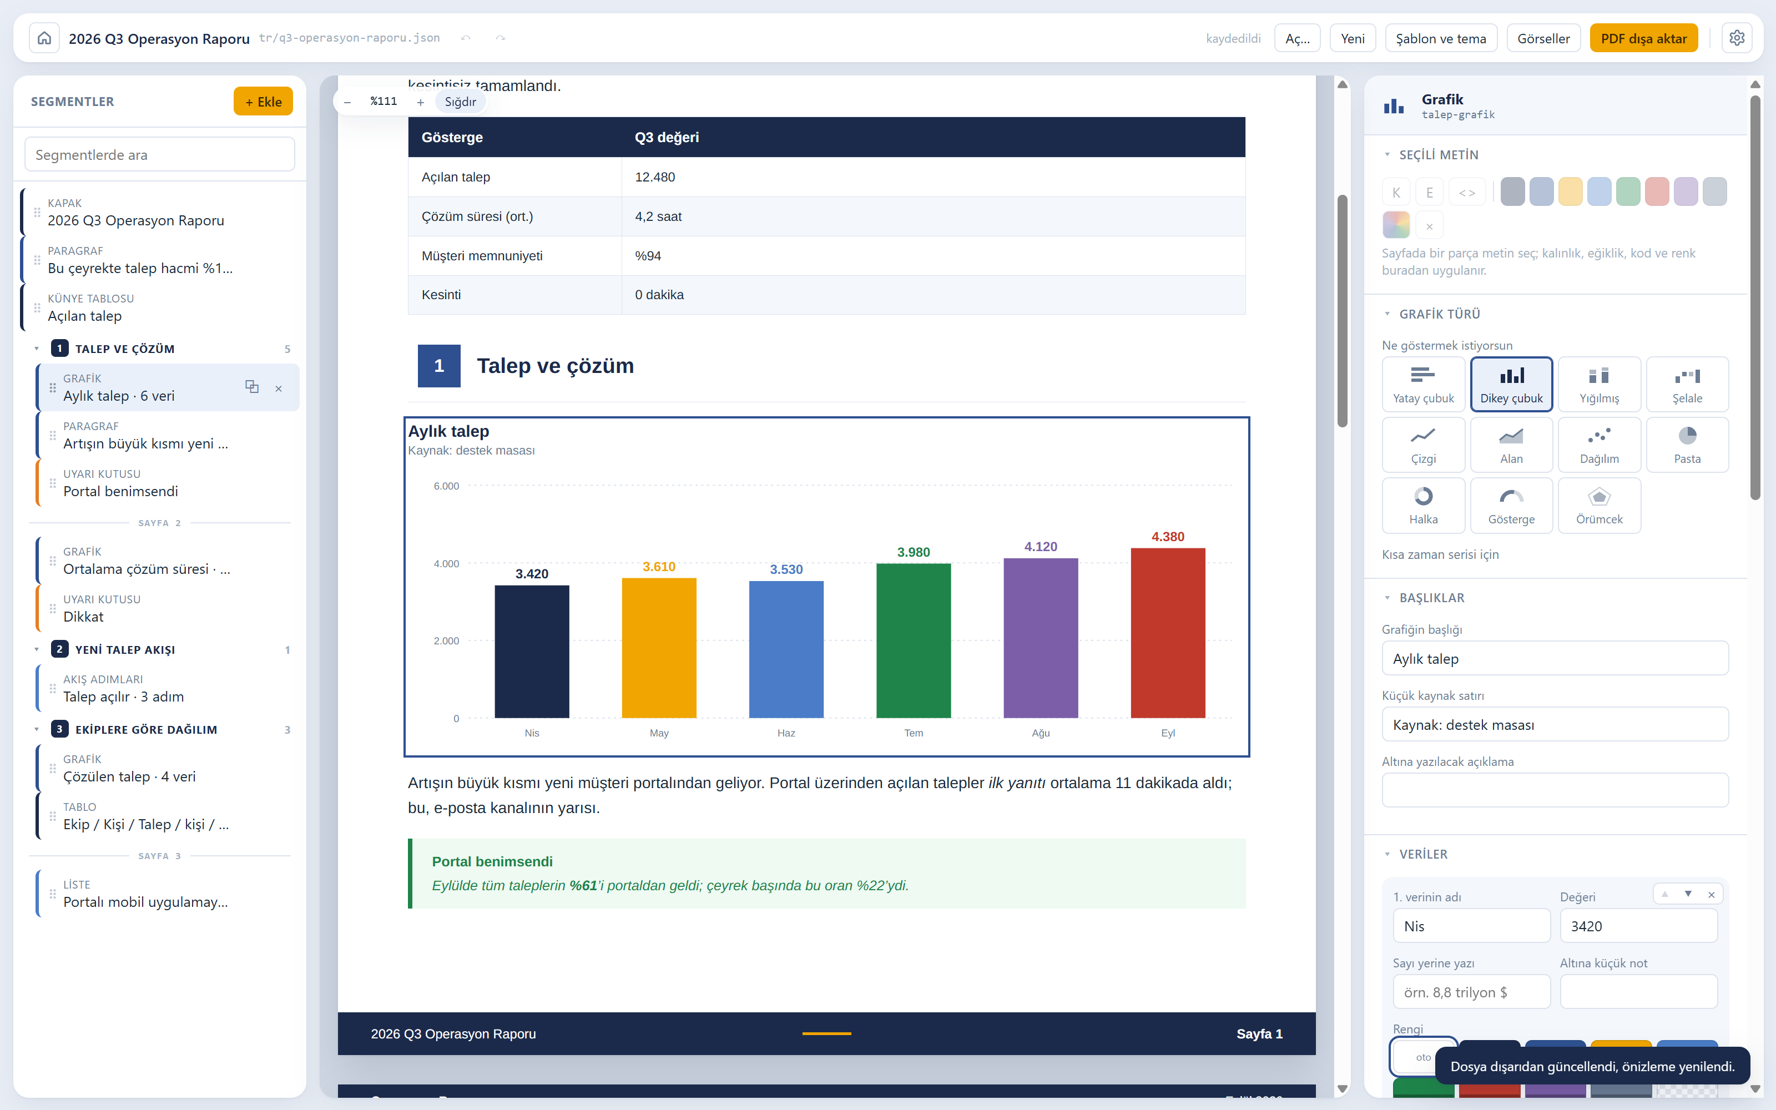
Task: Collapse the Talep ve çözüm group
Action: [37, 349]
